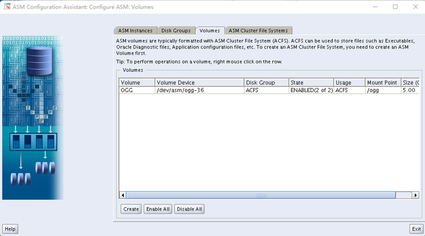Viewport: 425px width, 236px height.
Task: Click the Disk Group column header
Action: point(266,82)
